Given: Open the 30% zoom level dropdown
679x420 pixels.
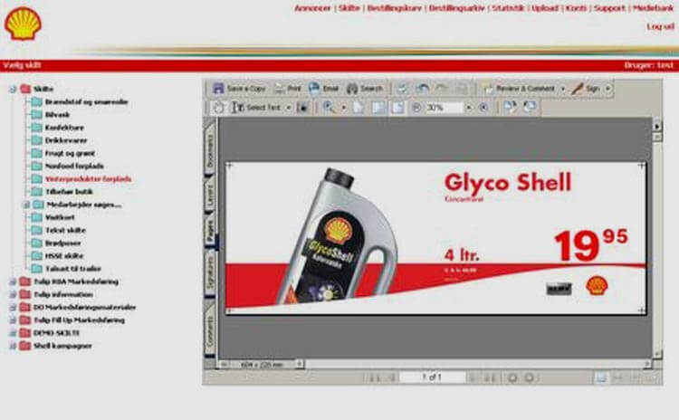Looking at the screenshot, I should click(470, 107).
